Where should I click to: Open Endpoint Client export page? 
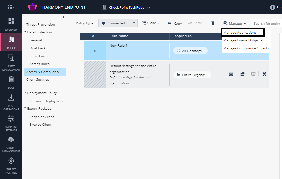41,117
